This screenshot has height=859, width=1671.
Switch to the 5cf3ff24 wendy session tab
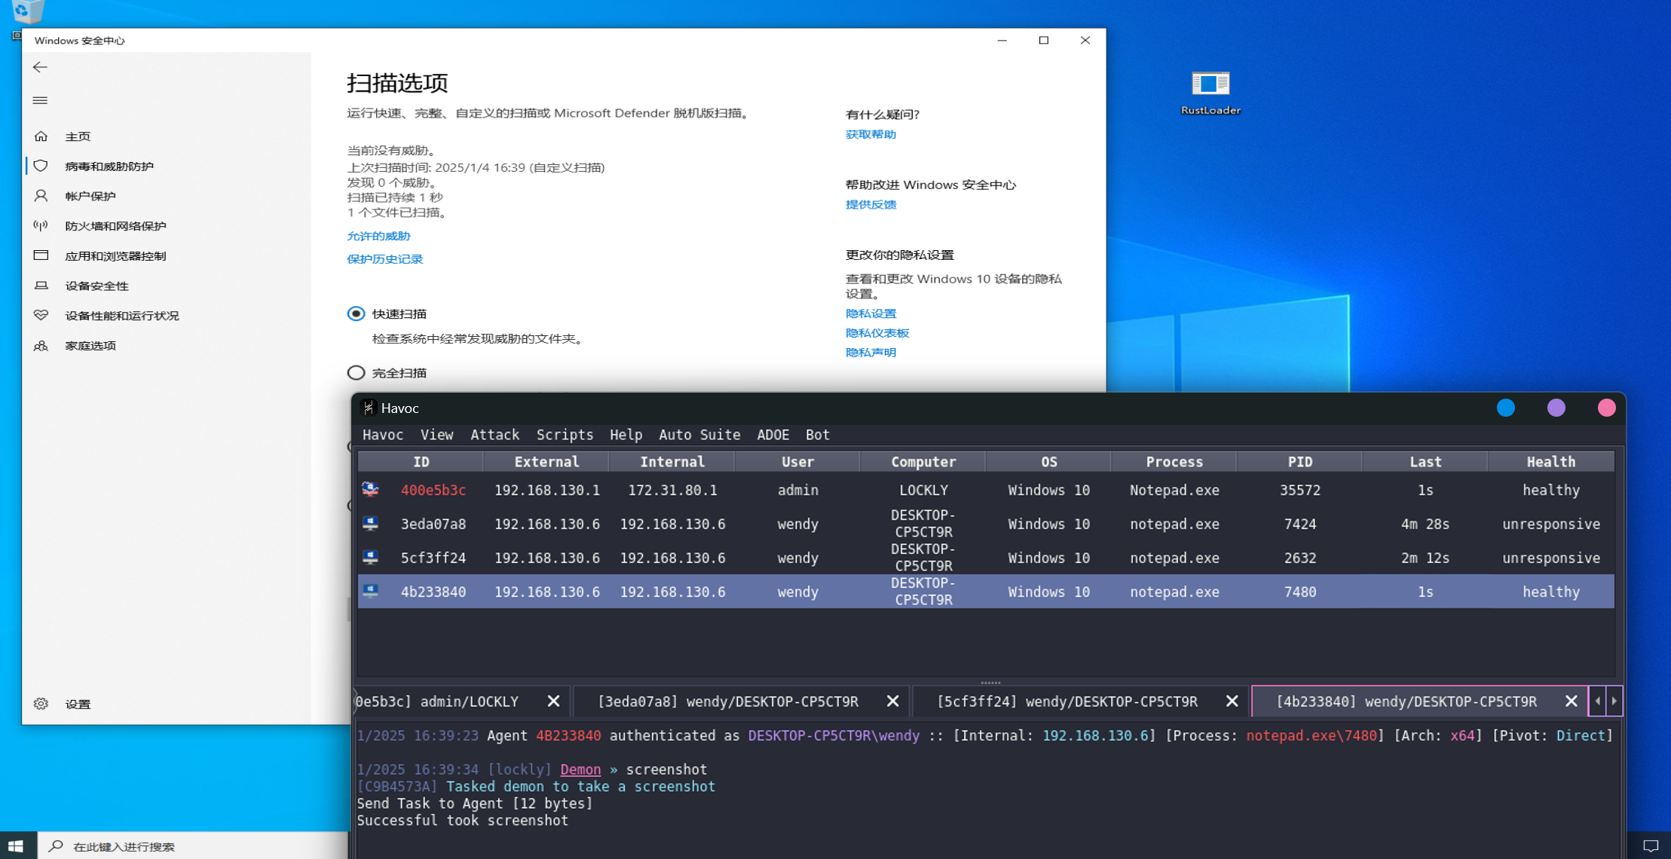[1067, 702]
